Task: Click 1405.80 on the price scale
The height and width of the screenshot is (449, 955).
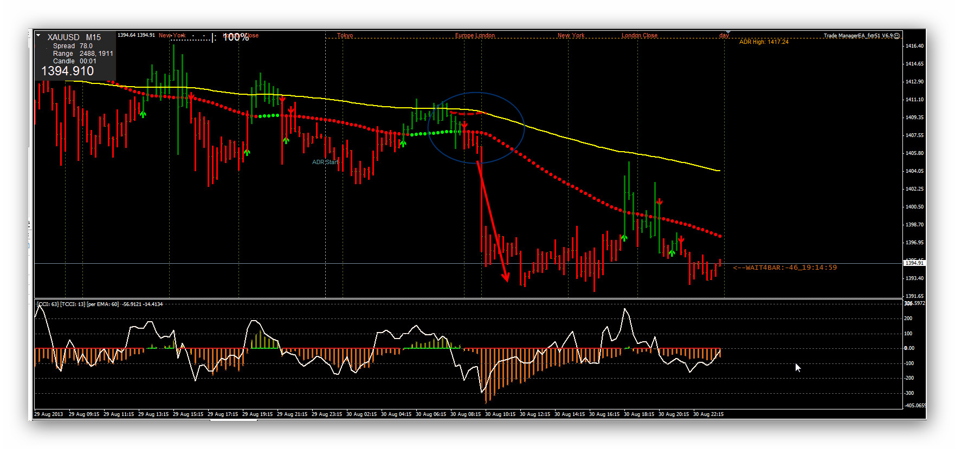Action: click(x=914, y=153)
